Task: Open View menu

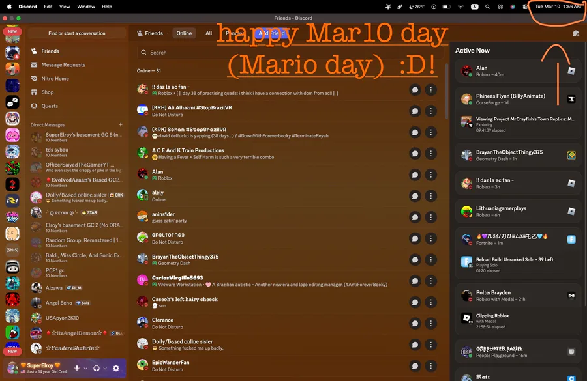Action: [65, 7]
